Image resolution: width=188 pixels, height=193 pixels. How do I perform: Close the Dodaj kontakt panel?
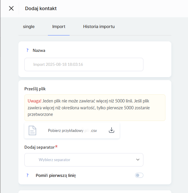(x=11, y=8)
